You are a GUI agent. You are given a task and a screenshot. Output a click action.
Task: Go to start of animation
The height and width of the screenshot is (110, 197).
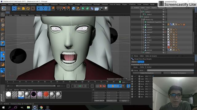[x=68, y=86]
